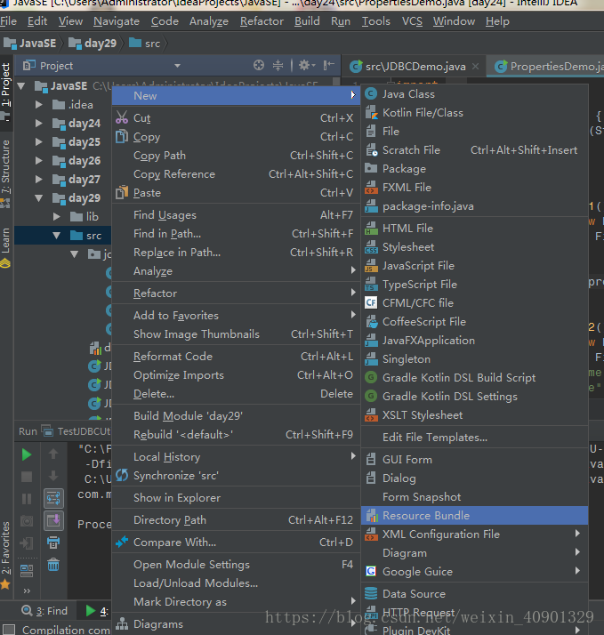Expand the day25 module
The image size is (604, 635).
point(39,141)
